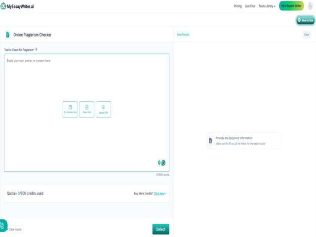Click the Hire Expert Writer button
The image size is (316, 237).
291,6
